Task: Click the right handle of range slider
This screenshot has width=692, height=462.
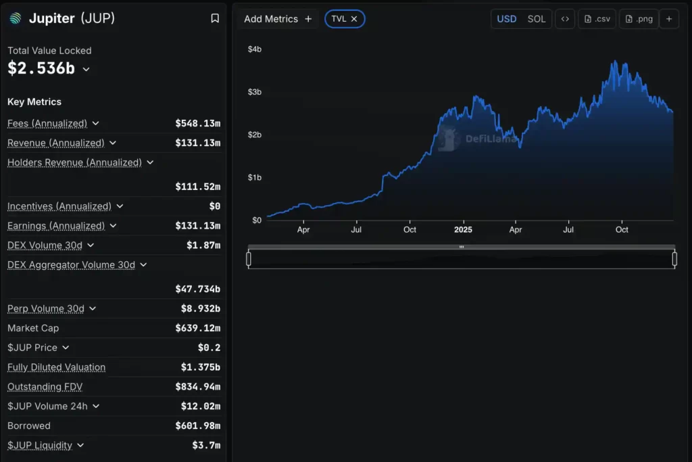Action: pos(674,258)
